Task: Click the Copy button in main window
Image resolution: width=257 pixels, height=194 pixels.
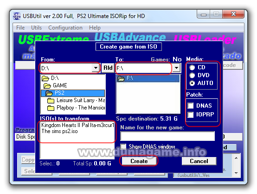Action: [28, 160]
